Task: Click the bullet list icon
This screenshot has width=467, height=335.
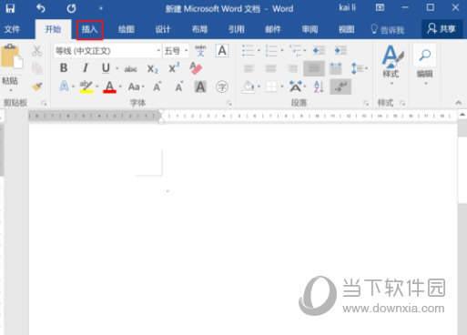Action: click(x=248, y=50)
